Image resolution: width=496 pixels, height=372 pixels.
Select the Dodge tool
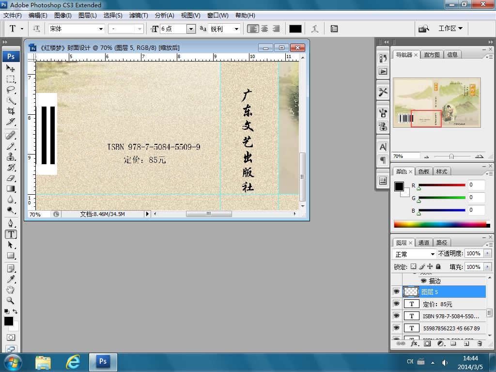[x=11, y=210]
